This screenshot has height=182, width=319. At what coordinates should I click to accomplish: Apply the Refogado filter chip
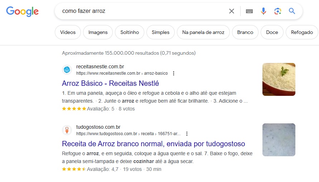[x=302, y=32]
